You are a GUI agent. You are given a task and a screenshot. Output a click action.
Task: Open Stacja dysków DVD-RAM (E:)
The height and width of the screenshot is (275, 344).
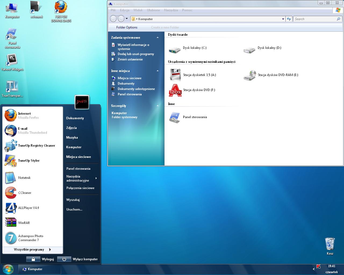(x=278, y=75)
